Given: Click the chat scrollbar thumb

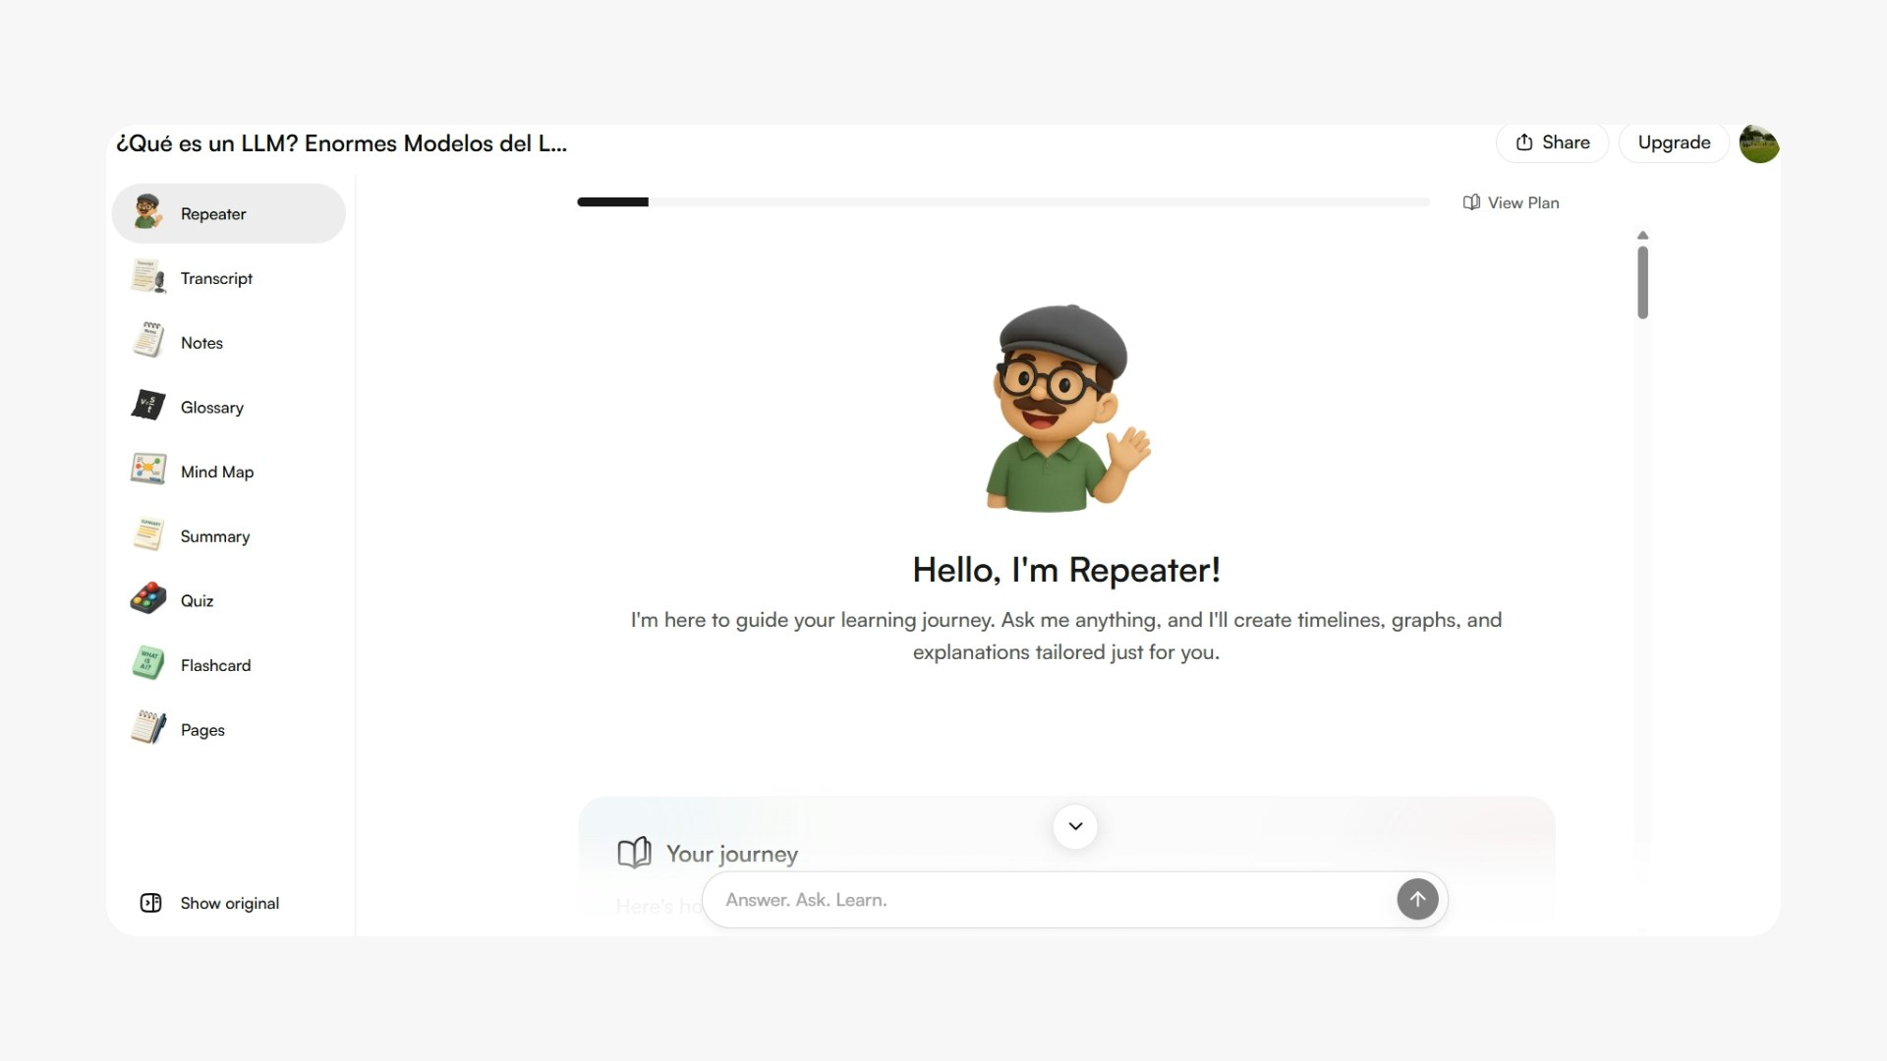Looking at the screenshot, I should 1642,282.
